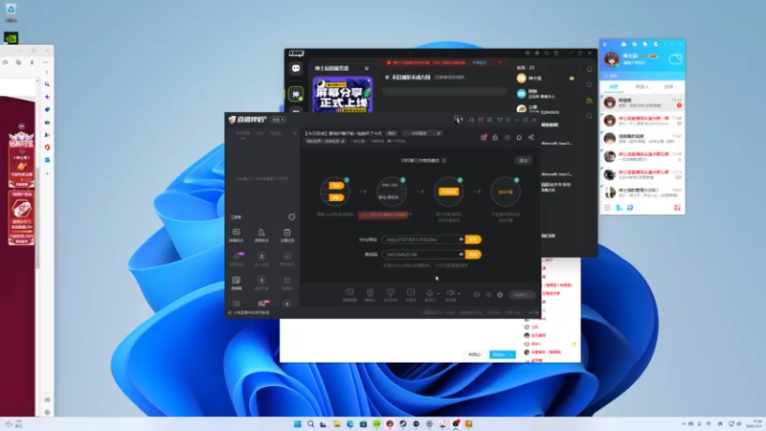Open first toolbox tool in left panel
This screenshot has width=766, height=431.
tap(237, 233)
